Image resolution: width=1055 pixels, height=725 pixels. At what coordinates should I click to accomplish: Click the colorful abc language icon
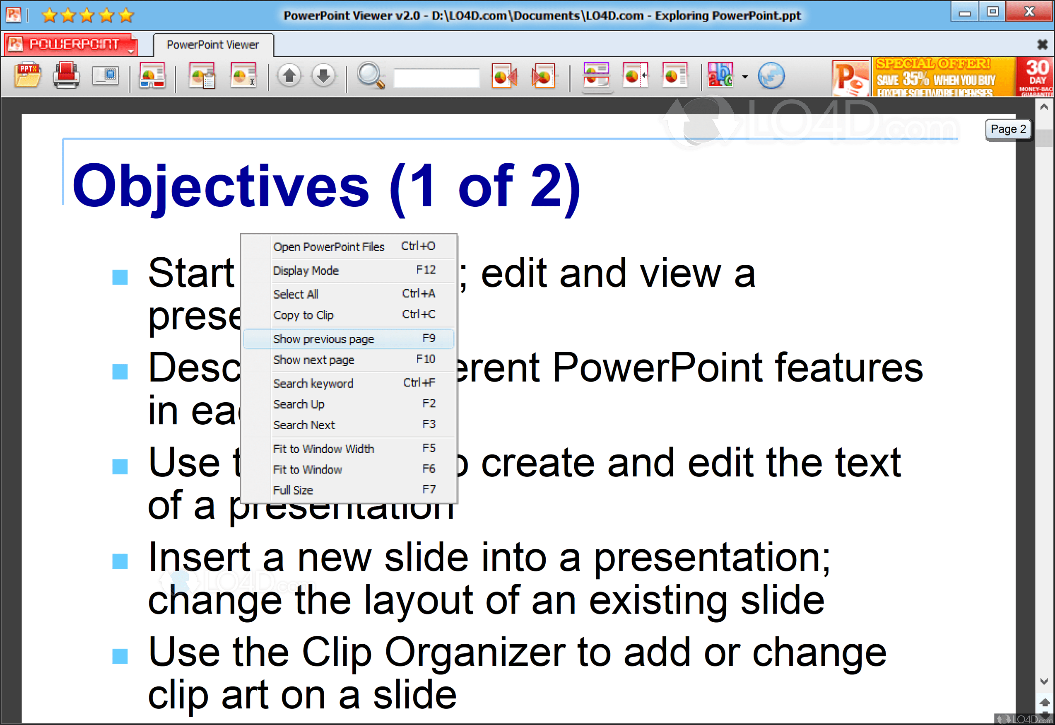(x=720, y=75)
